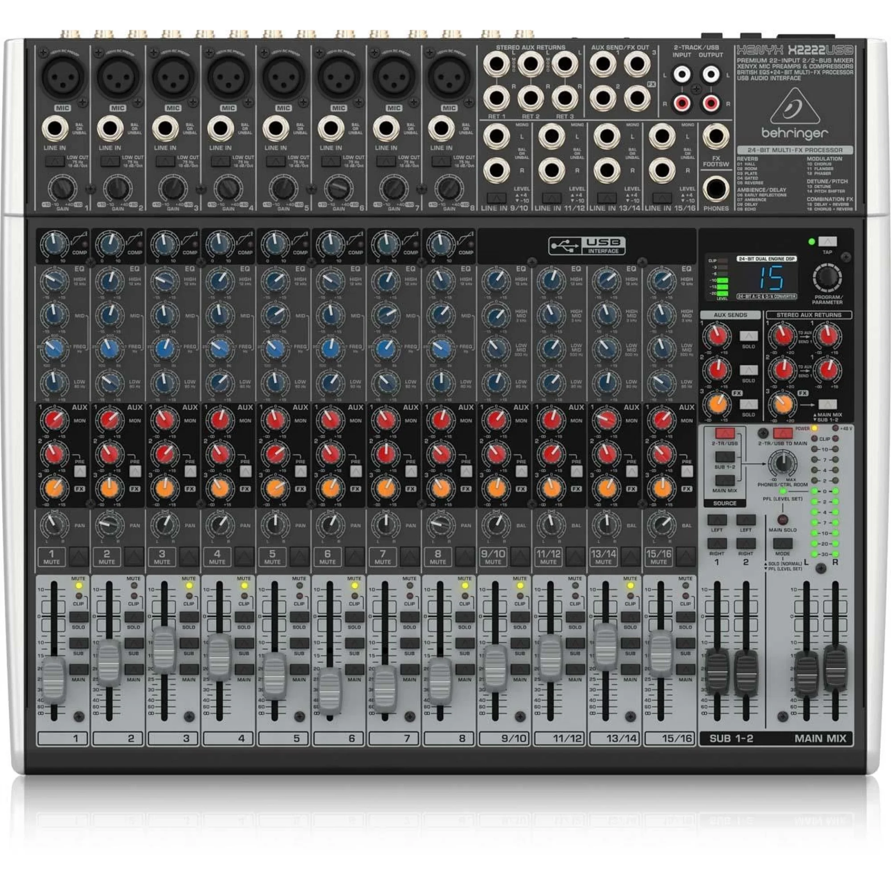Click AUX SENDS 3 FX orange knob
This screenshot has height=891, width=891.
[x=716, y=404]
